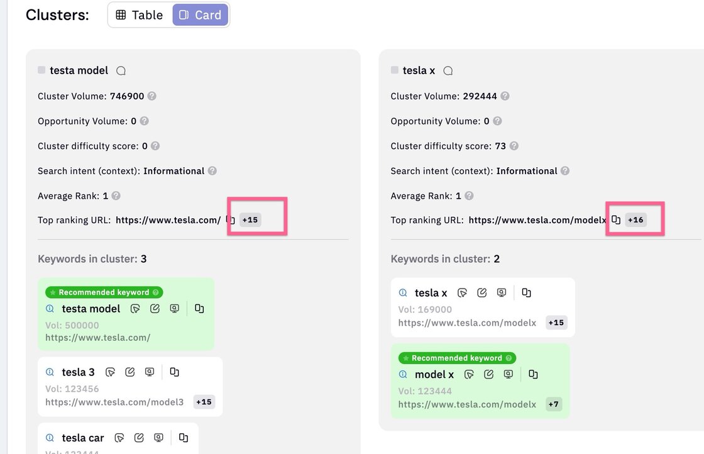Select 'Keywords in cluster: 3' heading
This screenshot has width=704, height=454.
pyautogui.click(x=92, y=259)
